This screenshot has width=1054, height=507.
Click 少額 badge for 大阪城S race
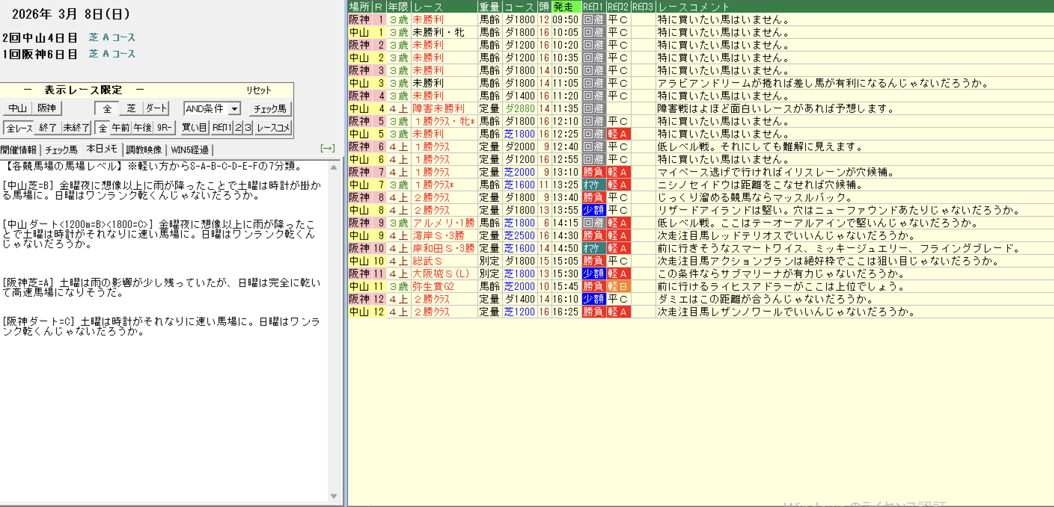[593, 273]
